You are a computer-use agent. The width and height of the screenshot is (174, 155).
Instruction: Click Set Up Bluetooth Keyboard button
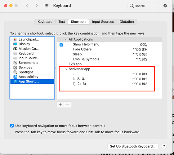pyautogui.click(x=133, y=146)
